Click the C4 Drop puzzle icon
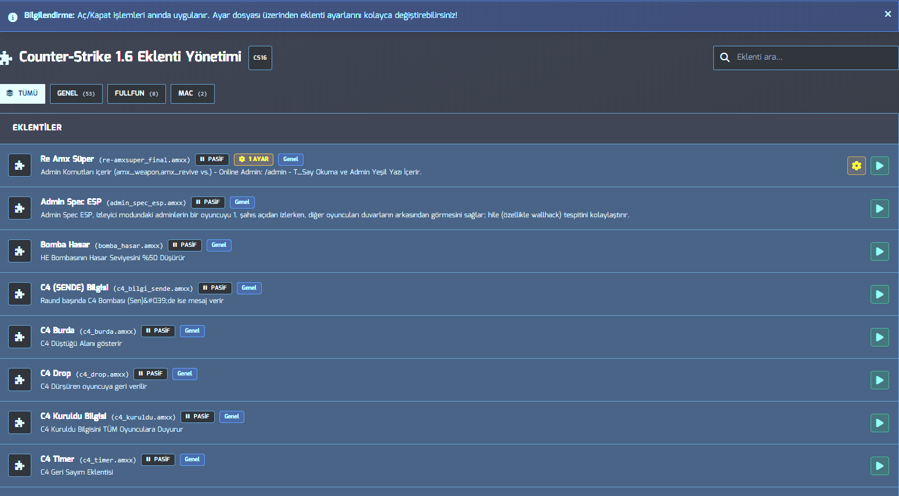 coord(20,380)
